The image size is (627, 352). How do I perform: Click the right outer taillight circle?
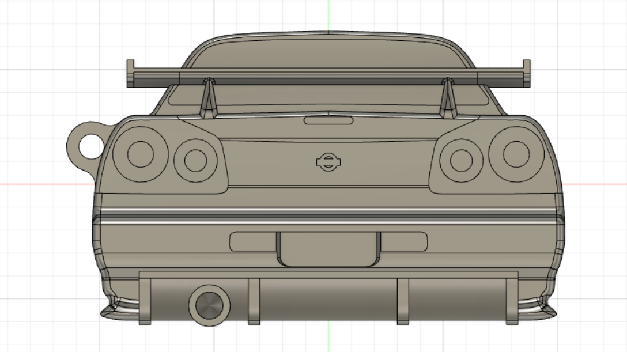tap(516, 154)
